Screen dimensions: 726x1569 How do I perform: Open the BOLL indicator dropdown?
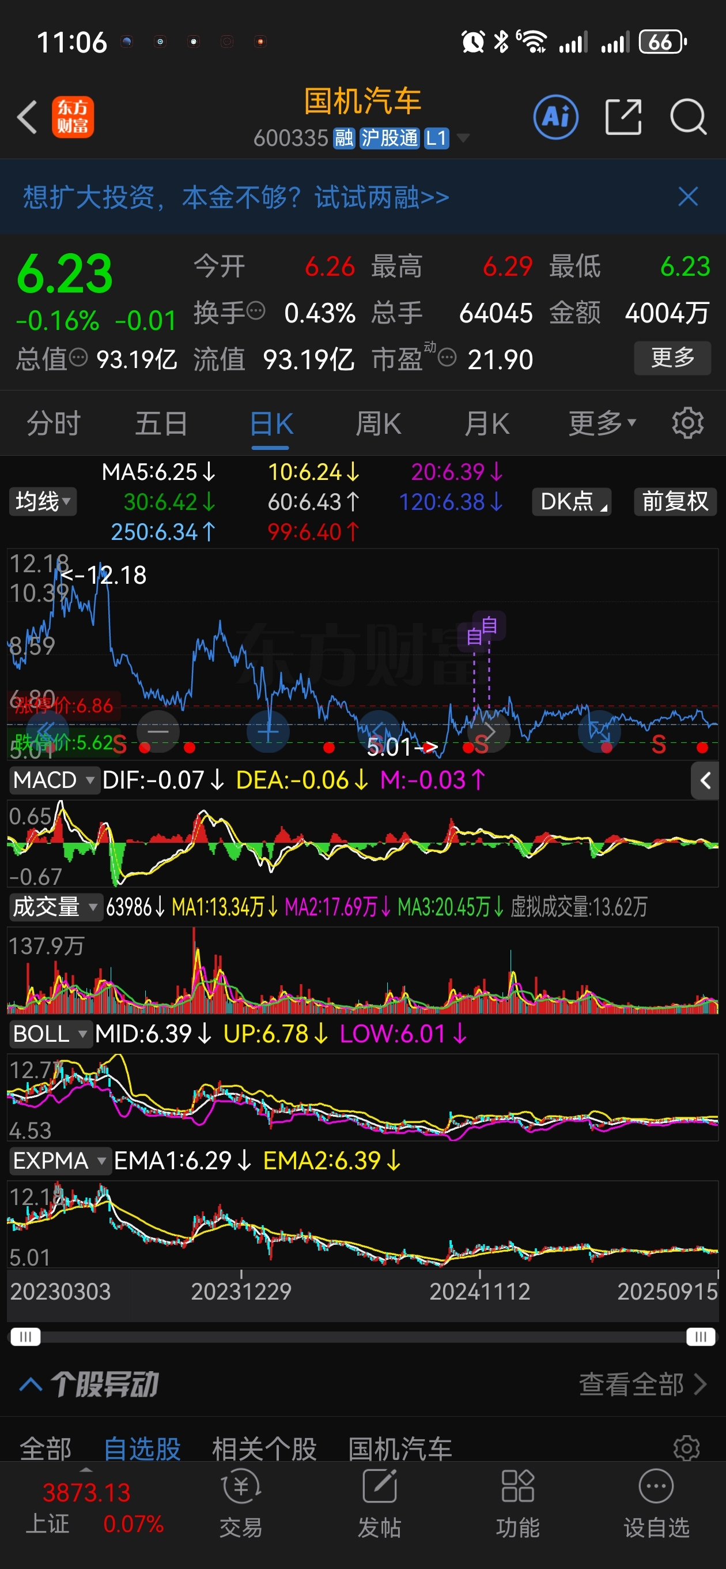51,1034
